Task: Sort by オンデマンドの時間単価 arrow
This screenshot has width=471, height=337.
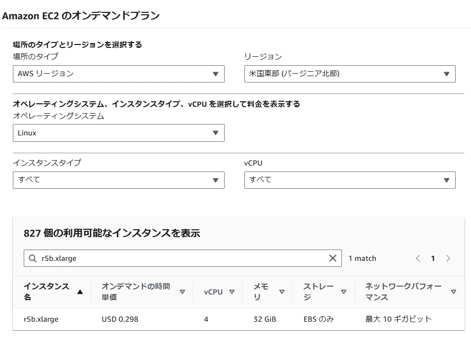Action: (183, 292)
